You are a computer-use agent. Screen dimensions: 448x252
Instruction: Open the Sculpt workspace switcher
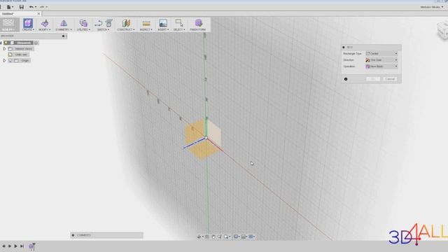click(x=8, y=24)
